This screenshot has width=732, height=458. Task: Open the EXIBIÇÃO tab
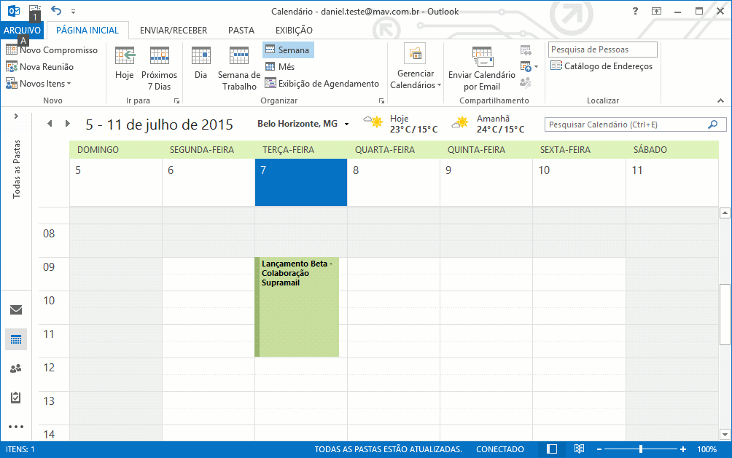pyautogui.click(x=294, y=31)
